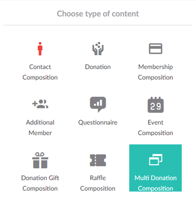Choose the Membership credit card icon

click(156, 48)
